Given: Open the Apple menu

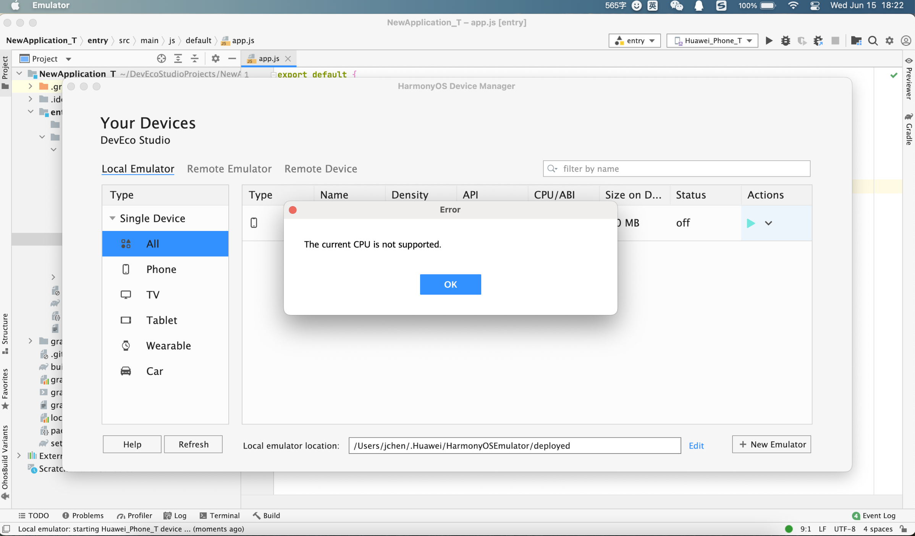Looking at the screenshot, I should tap(15, 5).
